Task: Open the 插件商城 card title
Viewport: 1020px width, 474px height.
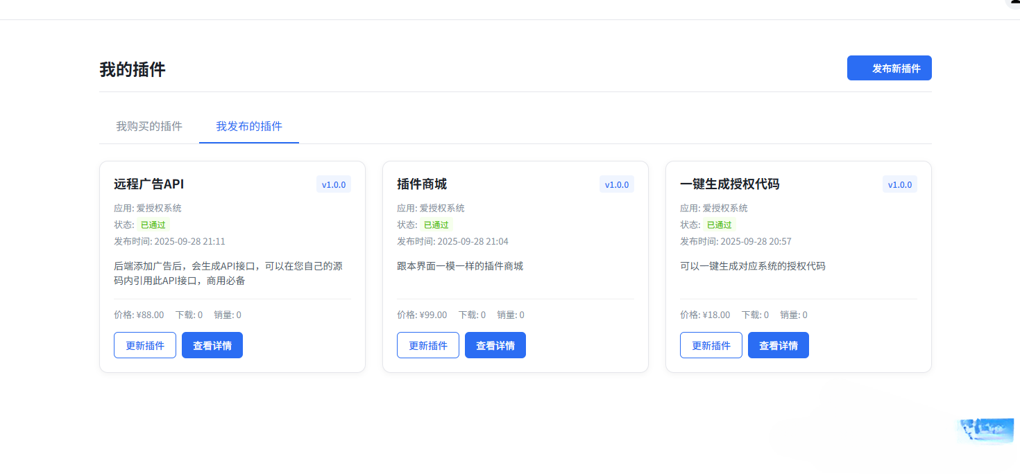Action: point(422,184)
